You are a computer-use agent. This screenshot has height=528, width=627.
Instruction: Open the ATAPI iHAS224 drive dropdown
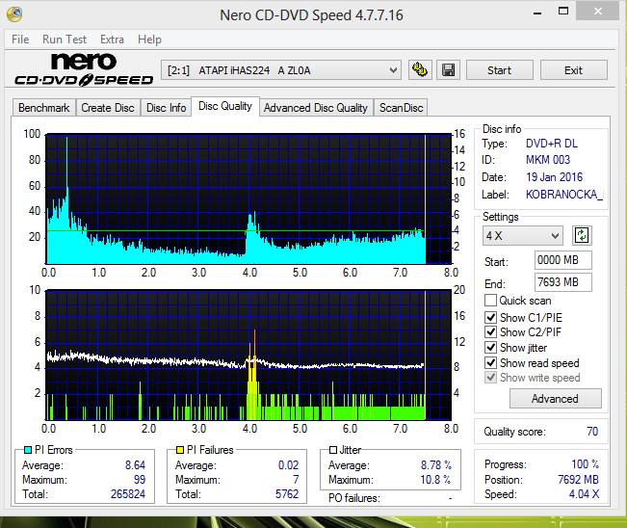[280, 70]
